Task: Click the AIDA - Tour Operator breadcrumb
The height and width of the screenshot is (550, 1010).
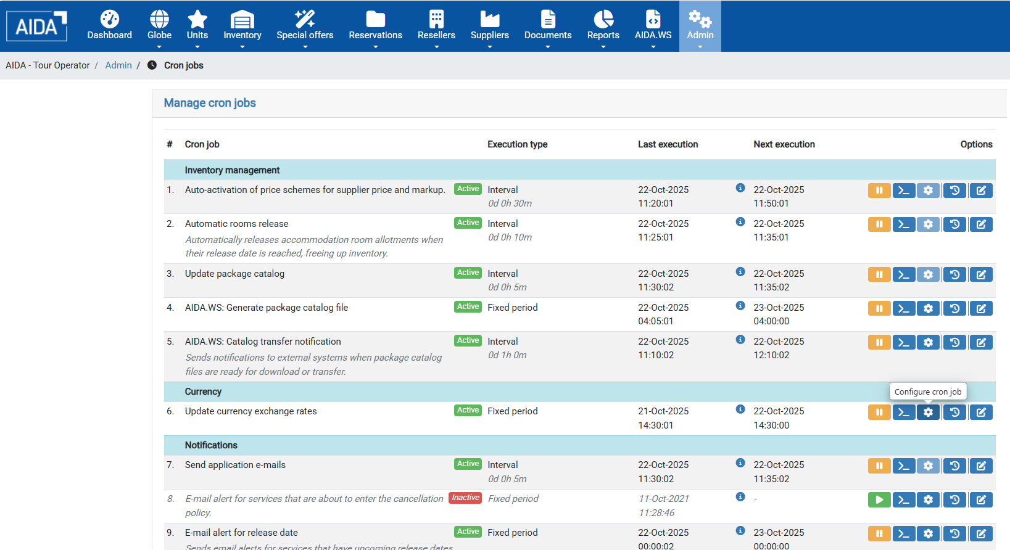Action: [x=48, y=65]
